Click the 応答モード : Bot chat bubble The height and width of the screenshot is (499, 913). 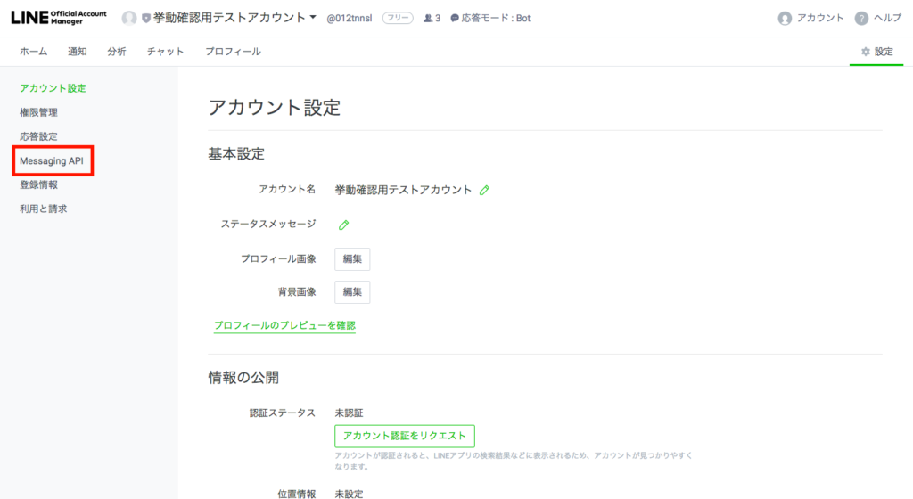(454, 18)
